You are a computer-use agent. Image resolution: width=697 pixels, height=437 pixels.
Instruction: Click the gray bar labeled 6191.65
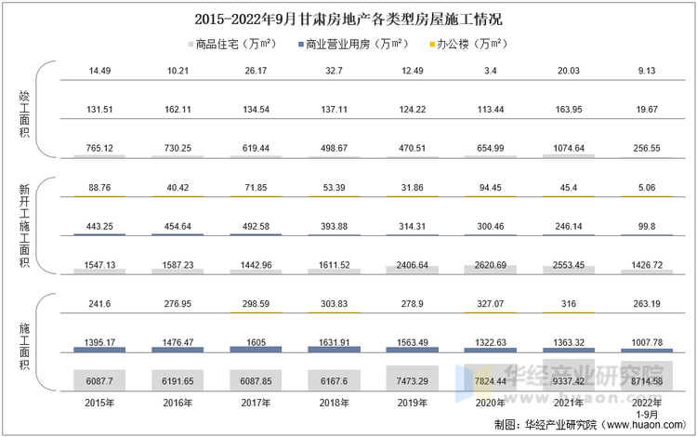tap(178, 380)
